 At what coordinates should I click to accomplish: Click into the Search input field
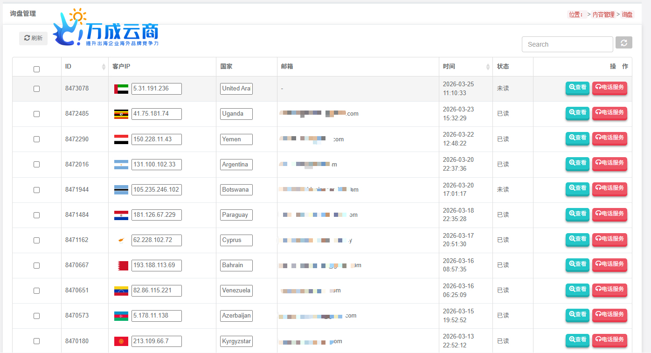click(567, 44)
